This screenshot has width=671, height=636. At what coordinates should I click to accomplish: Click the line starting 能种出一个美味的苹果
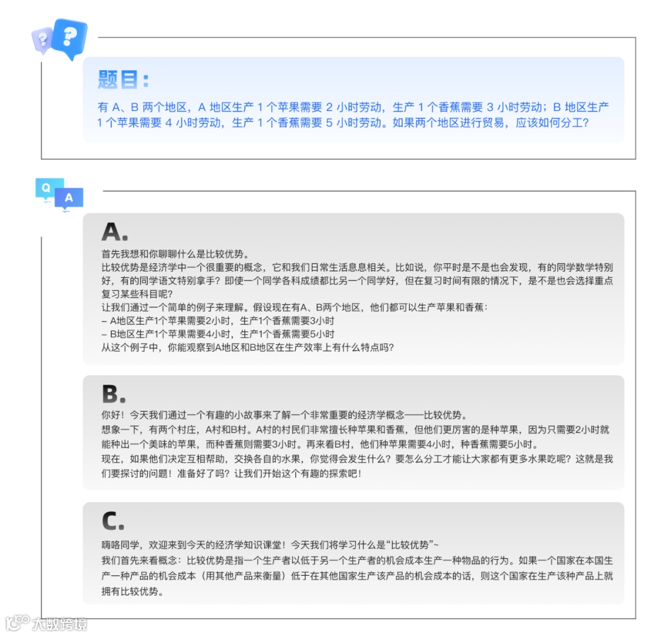pos(320,444)
